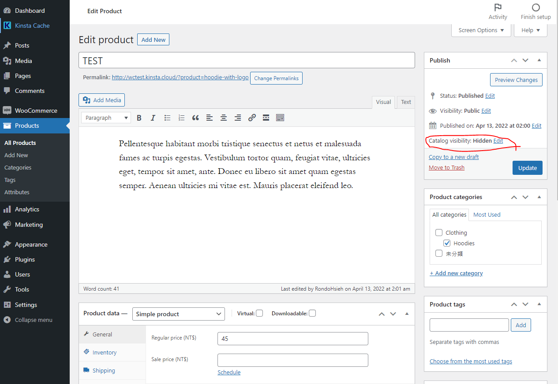Check the 未分類 category
Image resolution: width=558 pixels, height=384 pixels.
[439, 253]
